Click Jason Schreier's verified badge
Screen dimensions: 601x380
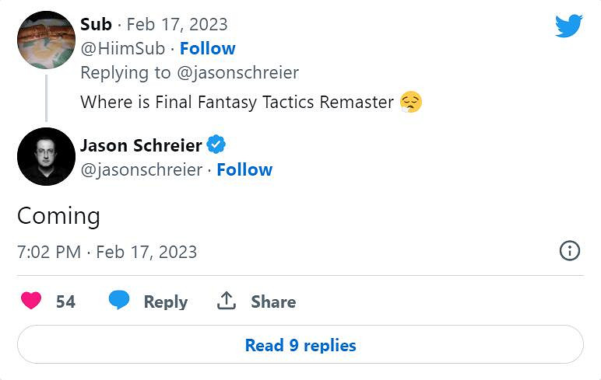[216, 145]
